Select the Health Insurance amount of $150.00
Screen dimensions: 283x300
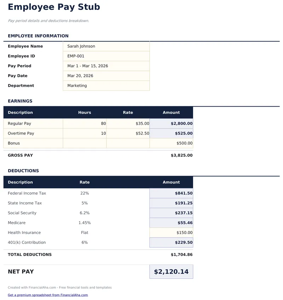click(x=171, y=233)
